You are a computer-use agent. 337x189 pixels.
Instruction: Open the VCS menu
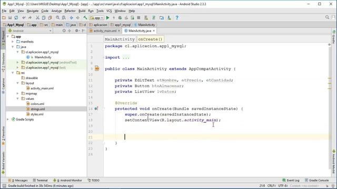pyautogui.click(x=109, y=11)
